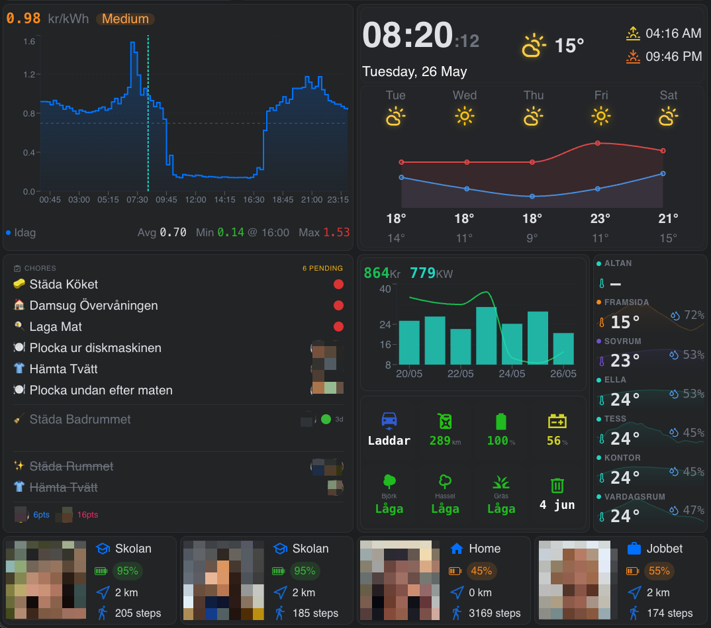
Task: Open the first person photo at Skolan with 205 steps
Action: 46,580
